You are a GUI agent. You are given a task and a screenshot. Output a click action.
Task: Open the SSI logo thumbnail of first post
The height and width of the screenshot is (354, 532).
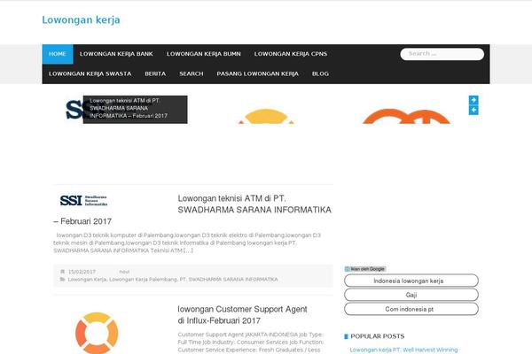pyautogui.click(x=84, y=200)
